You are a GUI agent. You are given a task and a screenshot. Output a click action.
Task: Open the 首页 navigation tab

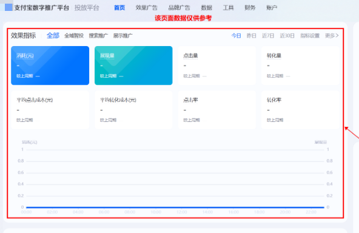click(119, 8)
